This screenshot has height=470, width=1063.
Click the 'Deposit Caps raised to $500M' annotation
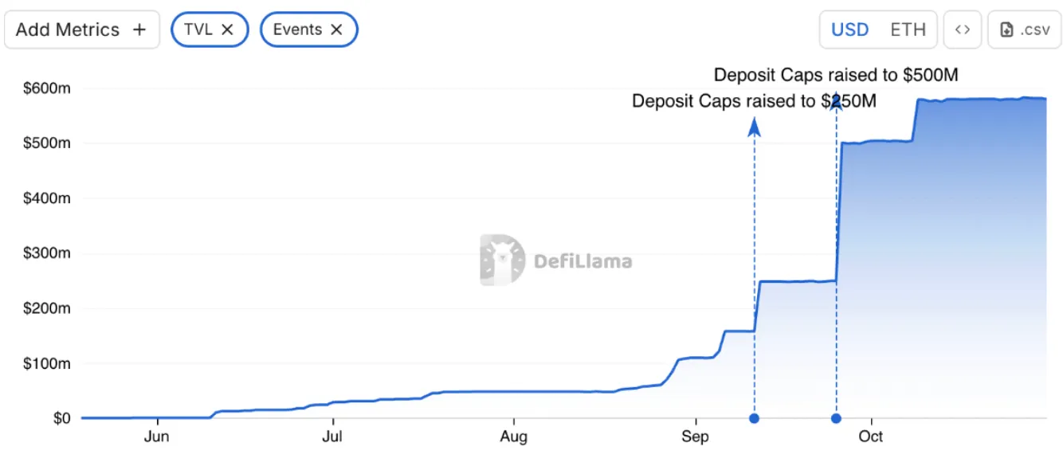(x=837, y=75)
